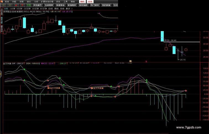Select the 周线 period
Viewport: 209px width, 134px height.
[56, 9]
